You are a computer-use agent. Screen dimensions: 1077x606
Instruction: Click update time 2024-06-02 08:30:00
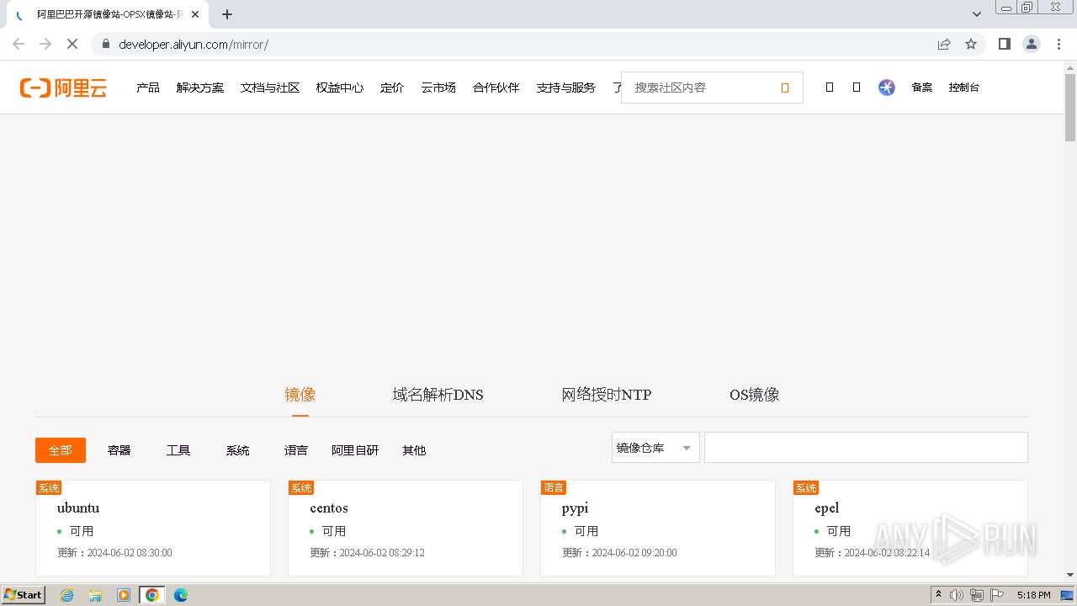point(130,553)
